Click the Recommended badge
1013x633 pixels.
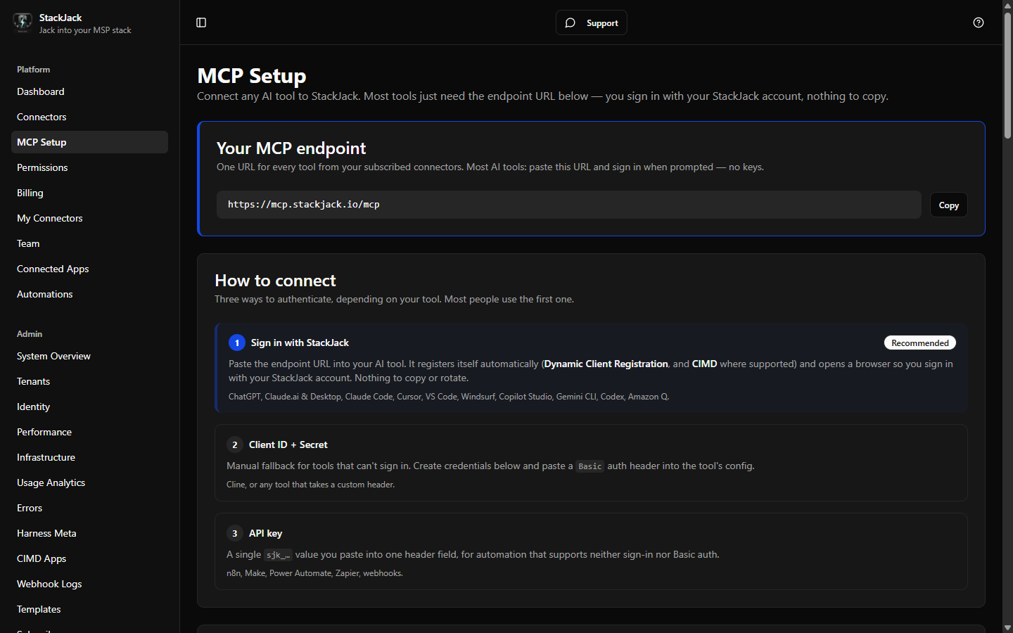(919, 343)
